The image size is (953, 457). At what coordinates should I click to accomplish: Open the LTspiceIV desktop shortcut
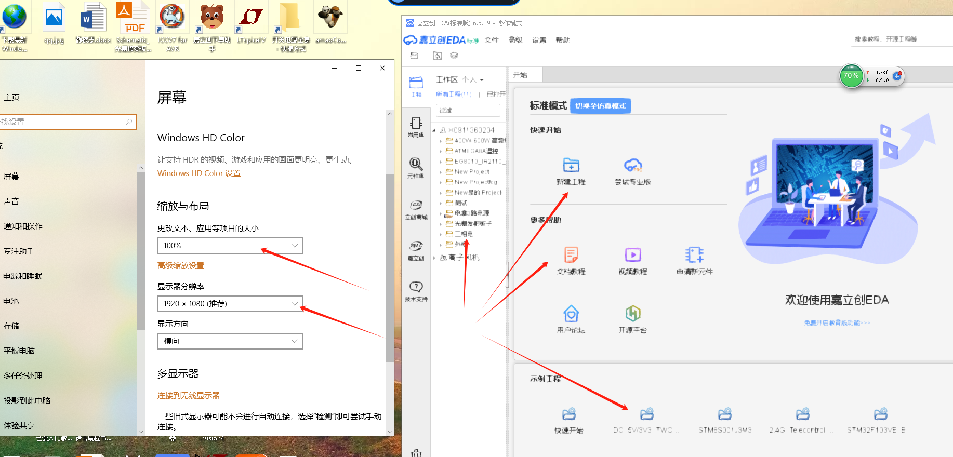(252, 23)
